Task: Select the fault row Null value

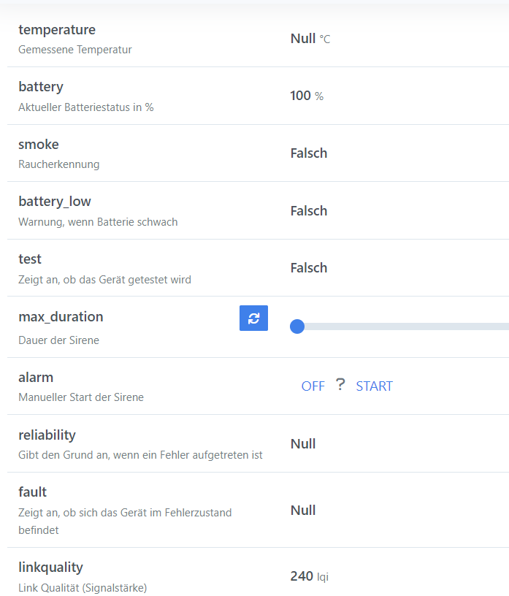Action: (303, 510)
